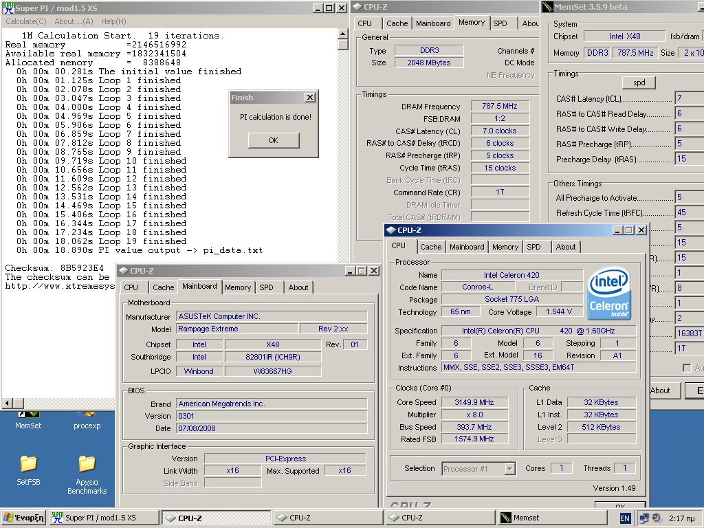Screen dimensions: 704x528
Task: Click OK in the Finish dialog
Action: (274, 140)
